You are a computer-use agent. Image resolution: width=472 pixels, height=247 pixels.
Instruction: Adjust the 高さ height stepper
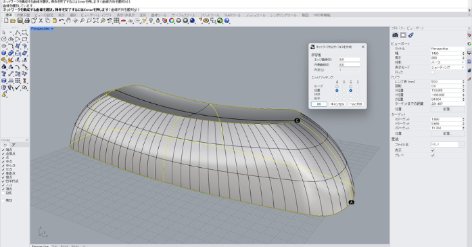pos(463,58)
